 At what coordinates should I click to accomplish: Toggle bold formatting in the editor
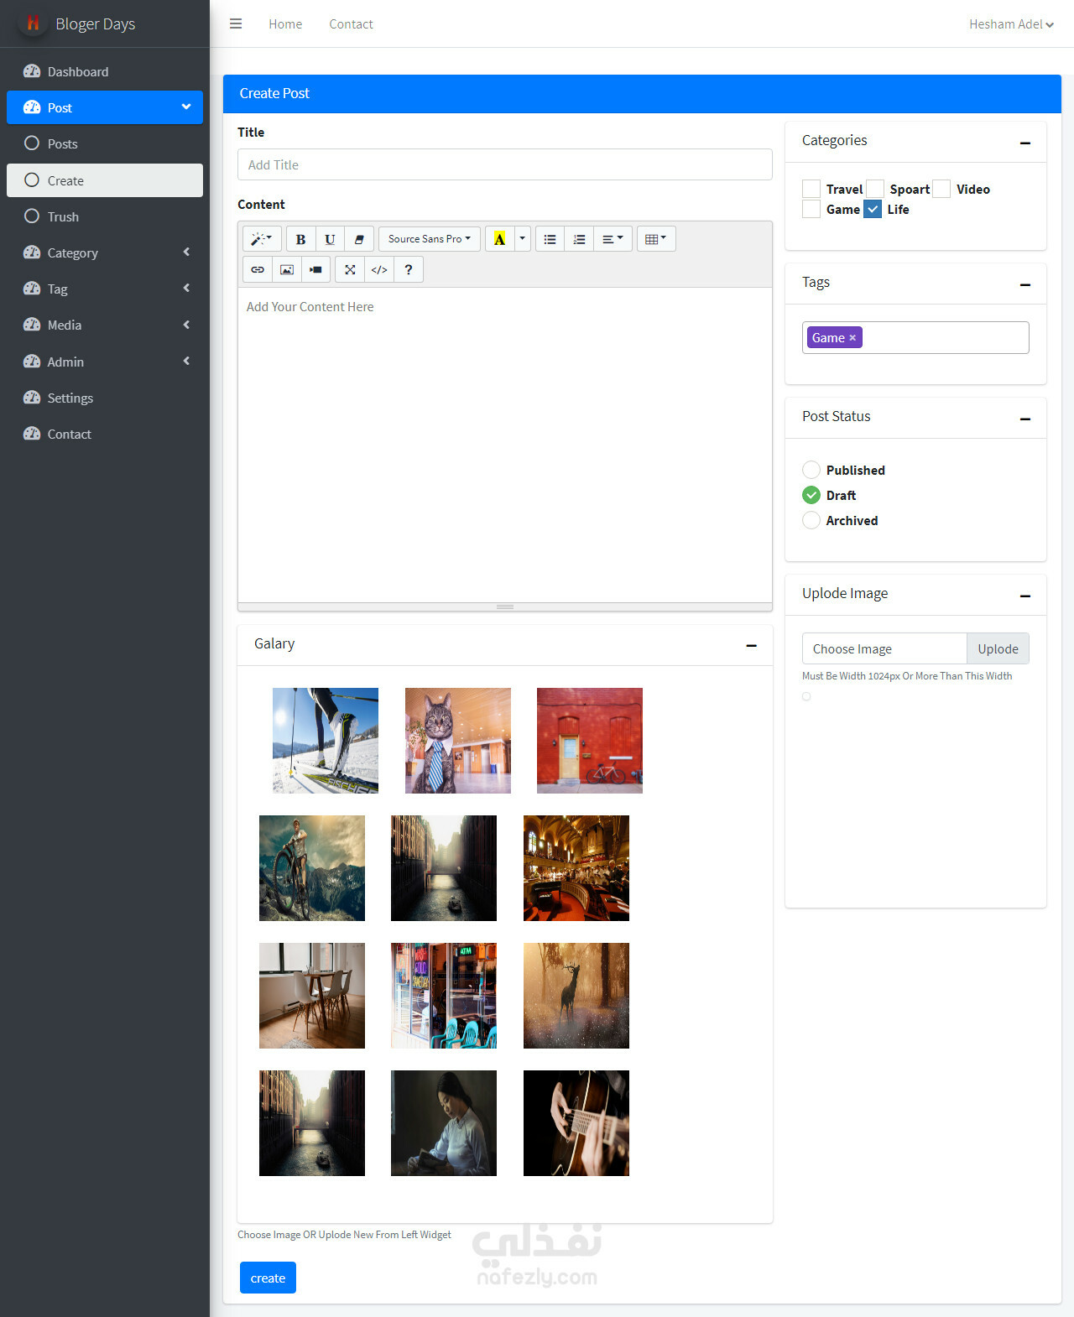300,239
